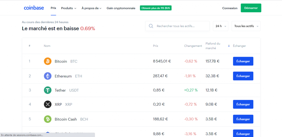Click the Bitcoin Cash green icon

pyautogui.click(x=48, y=119)
